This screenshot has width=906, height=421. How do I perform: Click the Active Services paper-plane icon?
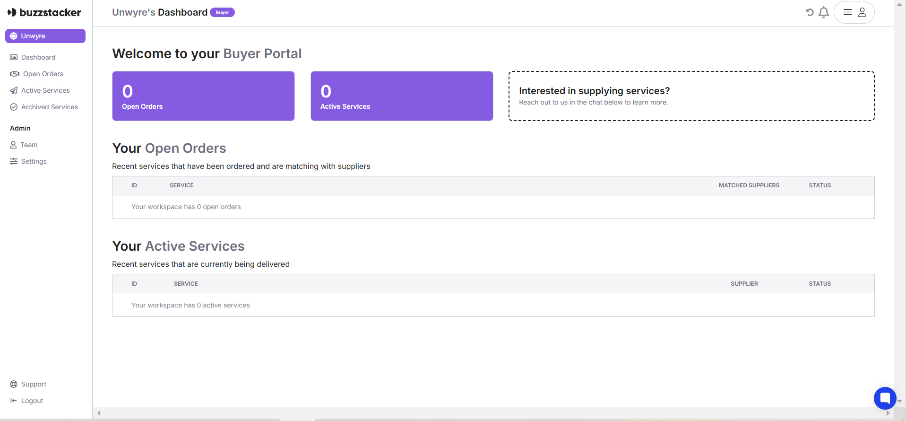pyautogui.click(x=14, y=90)
